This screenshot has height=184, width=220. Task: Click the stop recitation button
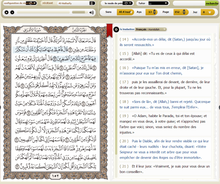[12, 12]
